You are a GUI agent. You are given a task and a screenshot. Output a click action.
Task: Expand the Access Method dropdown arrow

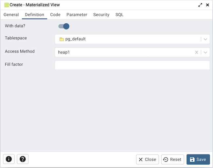coord(205,52)
